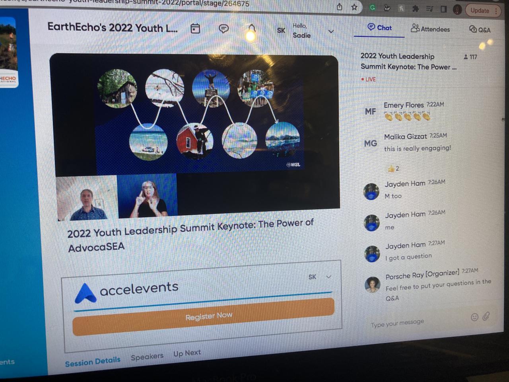Screen dimensions: 509x382
Task: Bookmark this page with the star icon
Action: pyautogui.click(x=354, y=7)
